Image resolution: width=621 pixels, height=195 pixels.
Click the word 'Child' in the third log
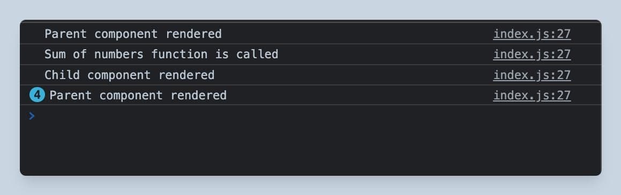pos(62,75)
